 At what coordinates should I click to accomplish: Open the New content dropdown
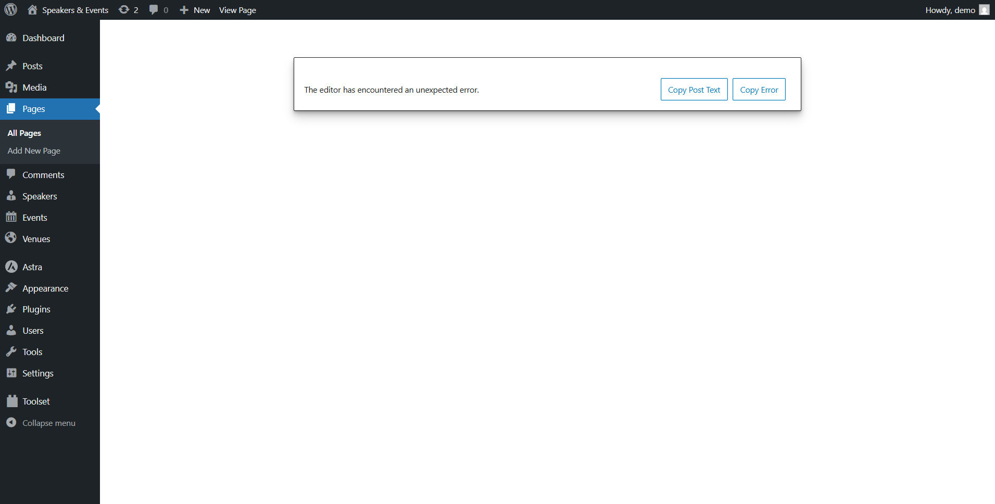[195, 10]
